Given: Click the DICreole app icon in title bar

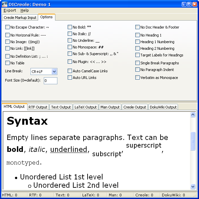Looking at the screenshot, I should [x=5, y=4].
